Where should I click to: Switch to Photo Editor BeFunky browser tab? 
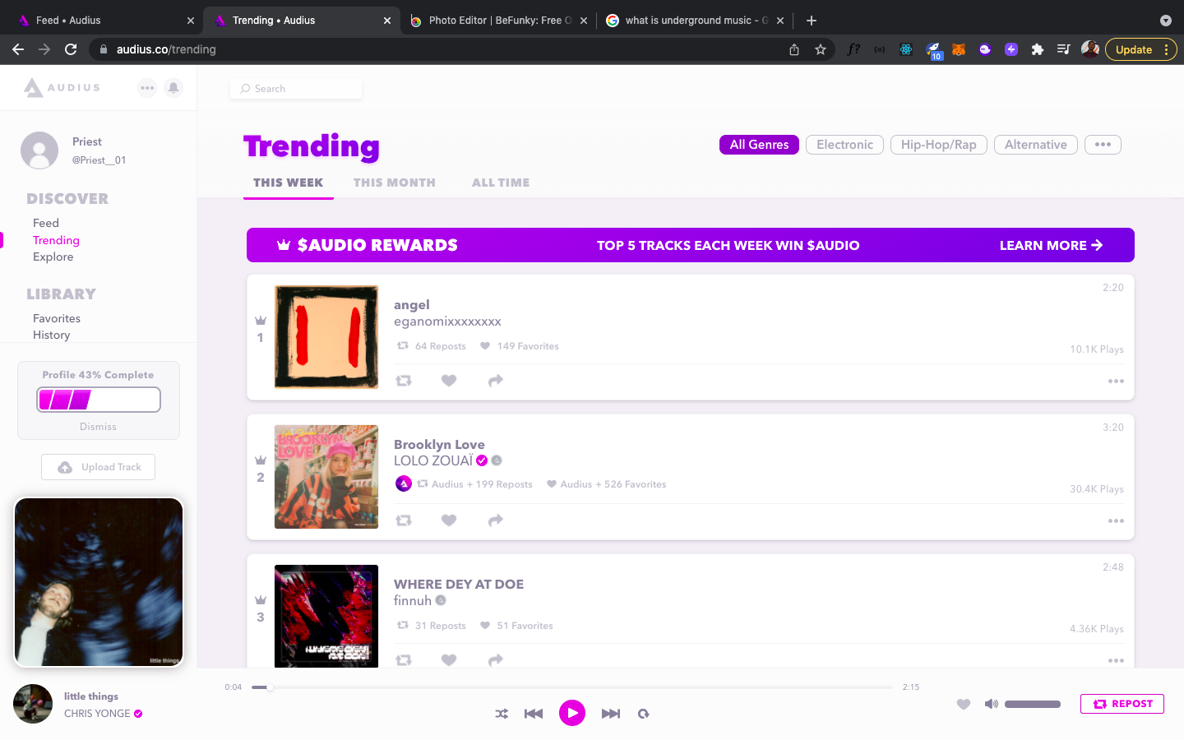click(x=499, y=20)
